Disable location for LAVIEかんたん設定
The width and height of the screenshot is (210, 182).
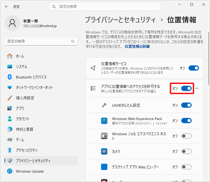click(186, 105)
